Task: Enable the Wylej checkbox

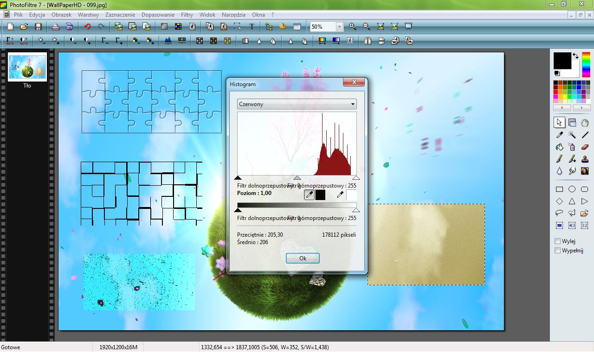Action: click(x=558, y=241)
